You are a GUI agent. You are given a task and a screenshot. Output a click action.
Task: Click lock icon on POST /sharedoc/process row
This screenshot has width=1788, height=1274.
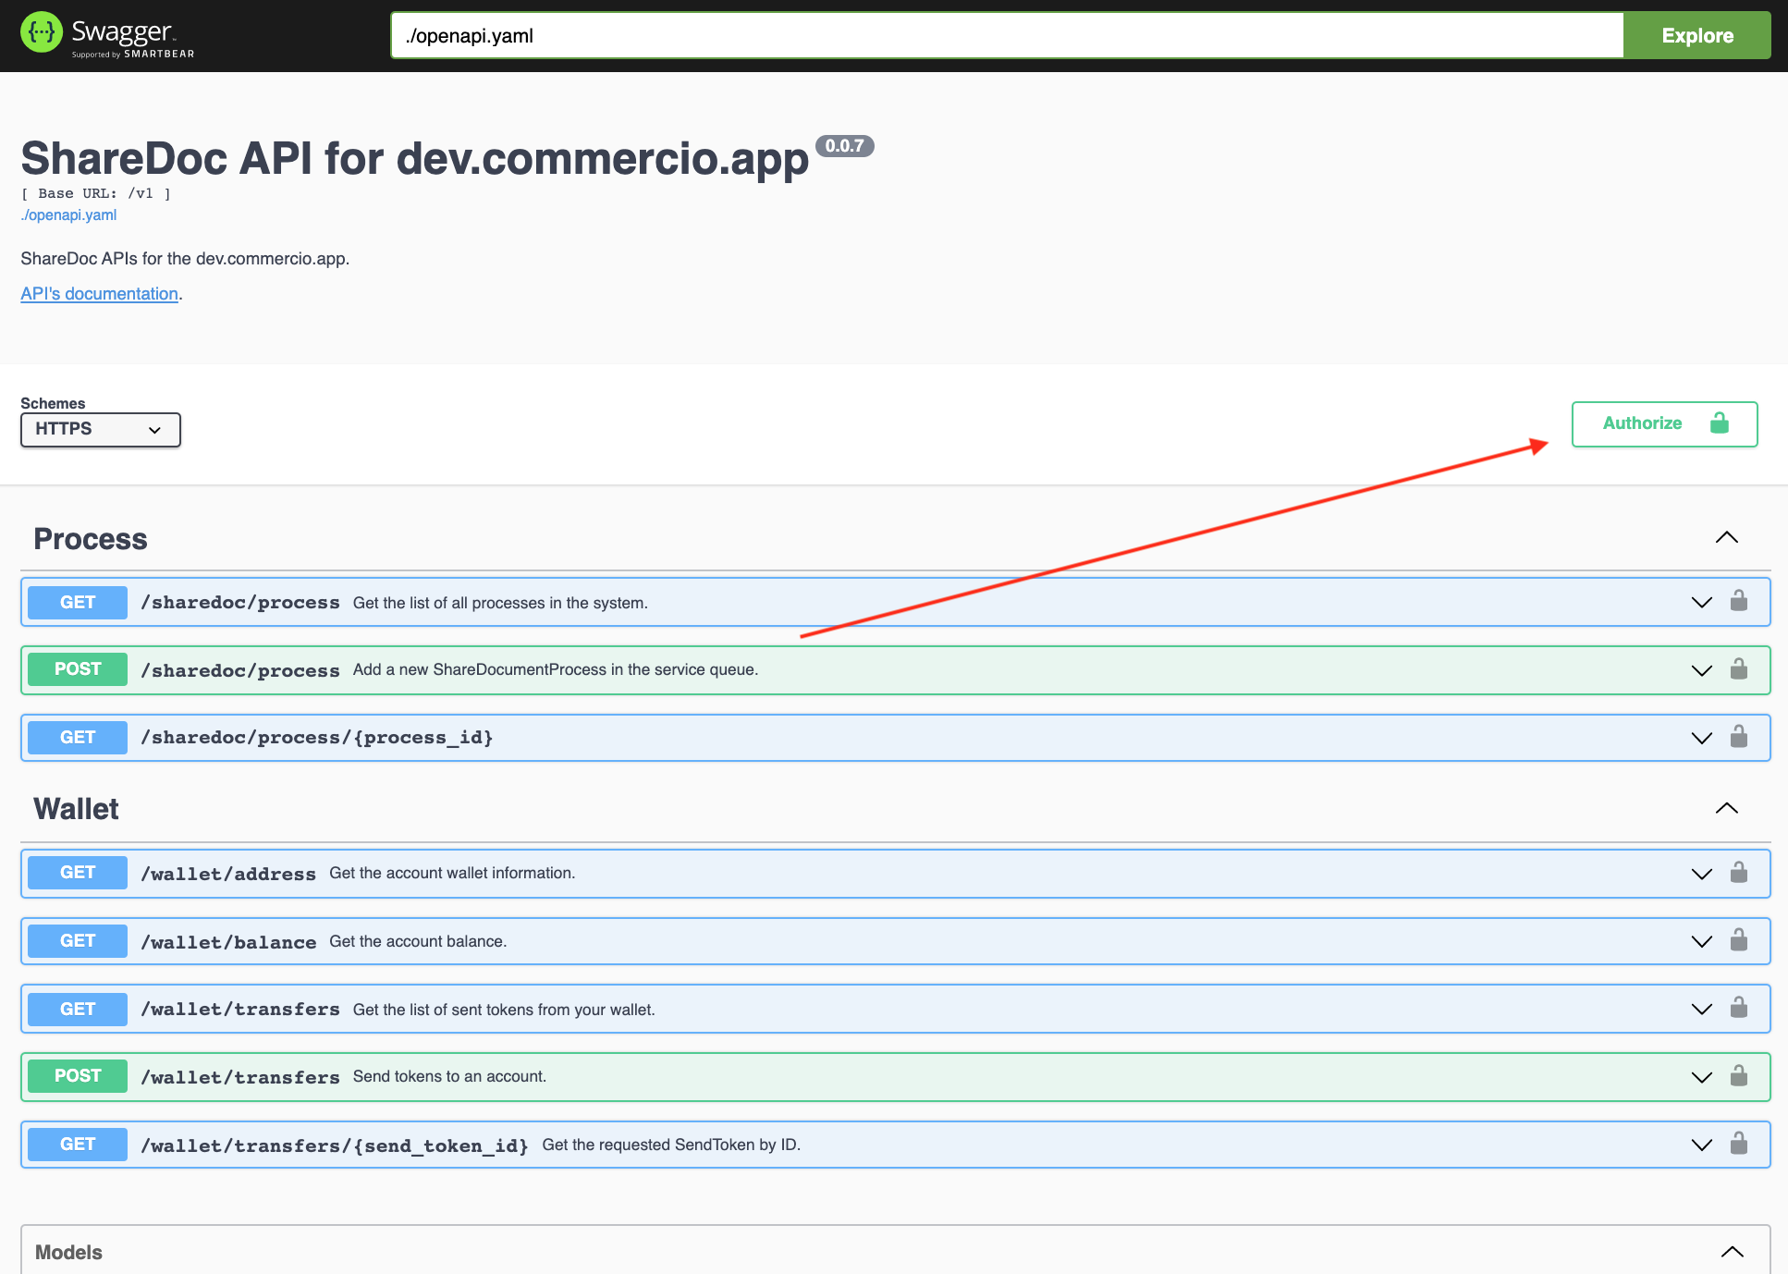1738,670
